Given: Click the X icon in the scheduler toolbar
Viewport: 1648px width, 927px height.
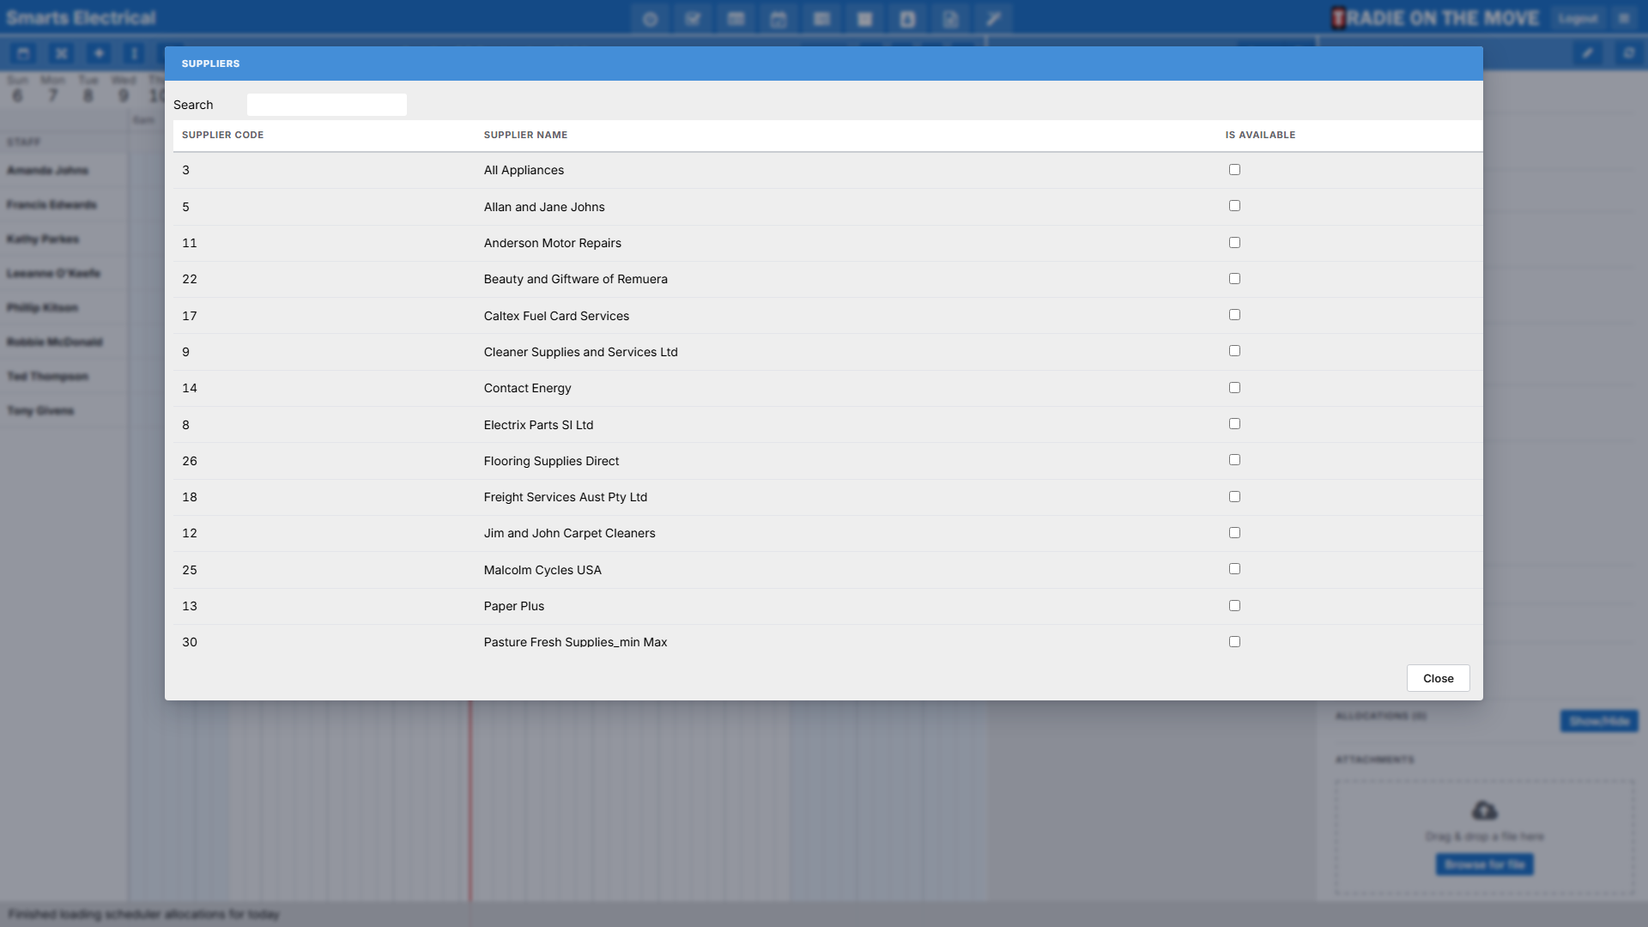Looking at the screenshot, I should [x=61, y=53].
